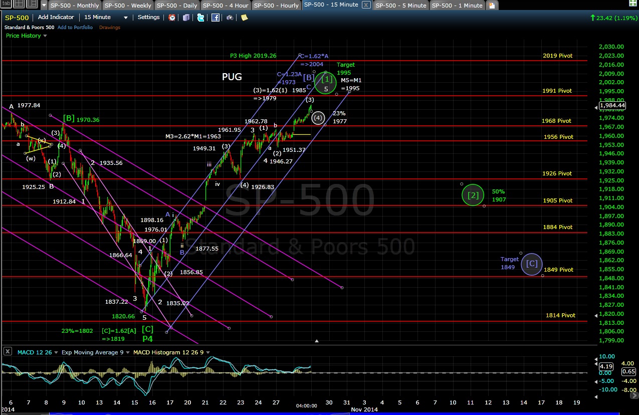Click the white (4) wave circle

pos(318,118)
